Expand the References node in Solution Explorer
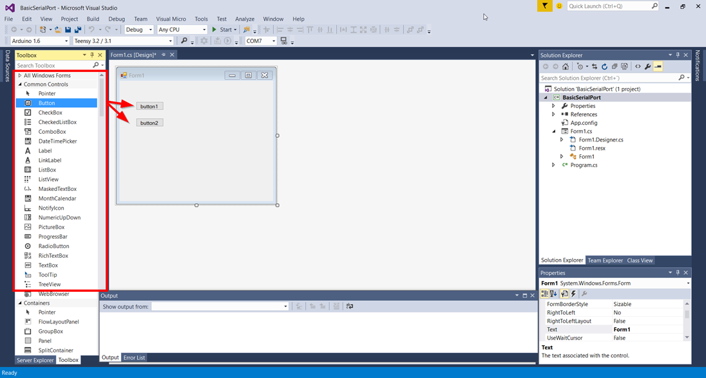Image resolution: width=706 pixels, height=378 pixels. [553, 114]
